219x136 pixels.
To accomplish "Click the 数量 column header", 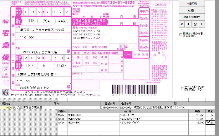I will [210, 111].
